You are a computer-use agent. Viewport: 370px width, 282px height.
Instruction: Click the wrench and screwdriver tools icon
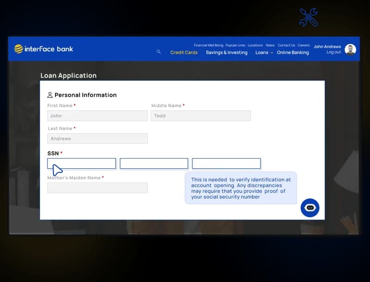point(308,17)
